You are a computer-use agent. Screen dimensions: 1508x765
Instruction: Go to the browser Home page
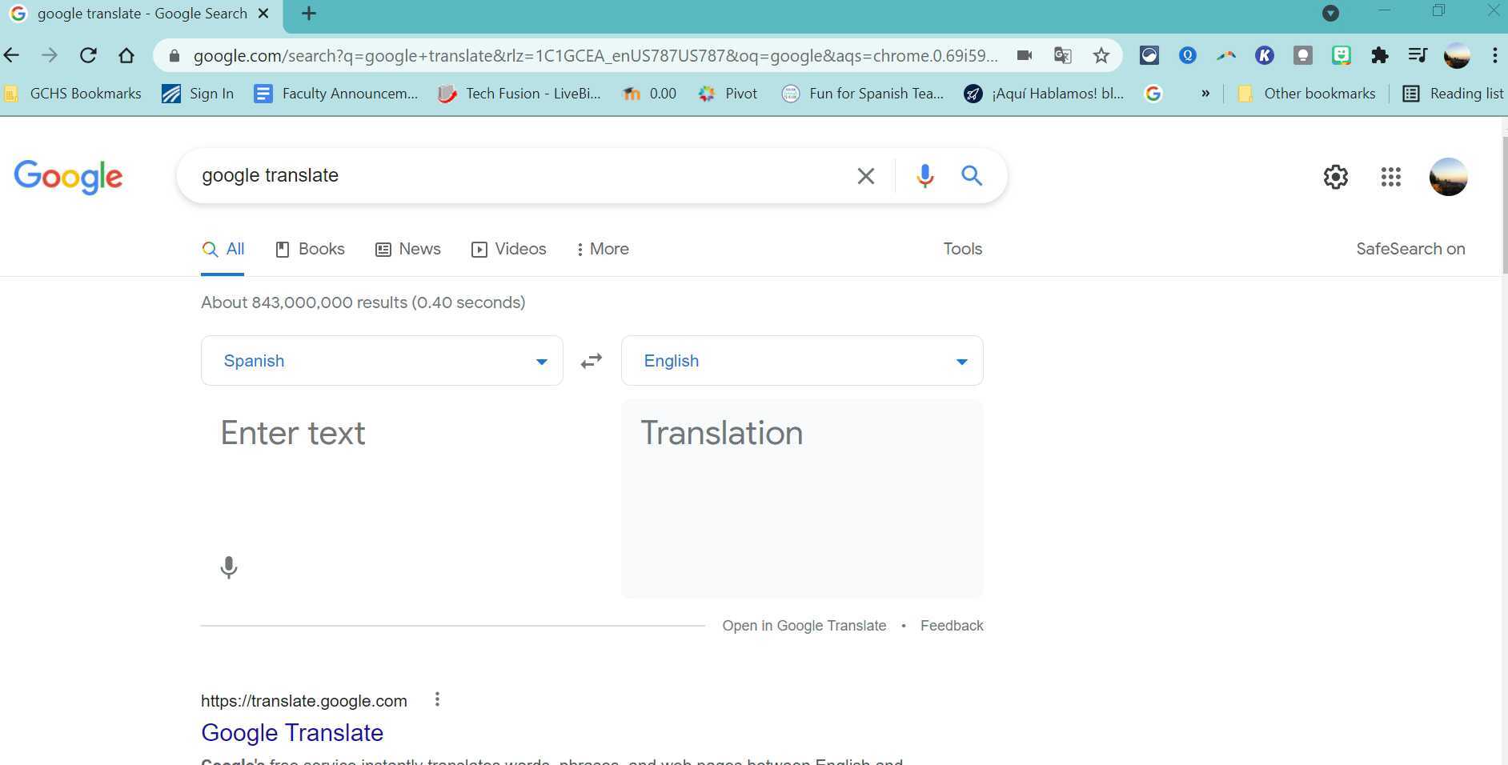(126, 55)
